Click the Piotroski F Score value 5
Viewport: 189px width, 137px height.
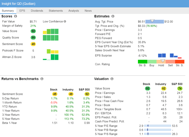33,51
